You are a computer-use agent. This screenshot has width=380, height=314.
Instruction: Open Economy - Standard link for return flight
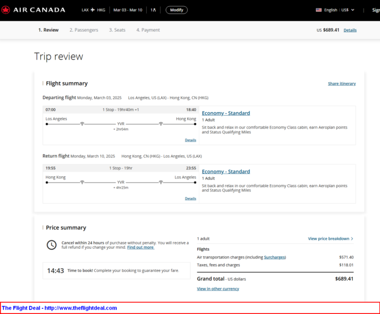226,171
